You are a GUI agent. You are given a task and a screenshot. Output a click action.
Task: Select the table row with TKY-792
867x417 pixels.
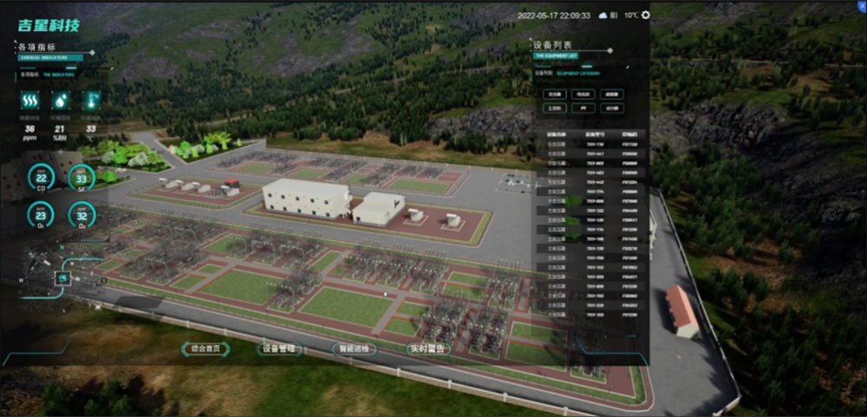pyautogui.click(x=590, y=296)
